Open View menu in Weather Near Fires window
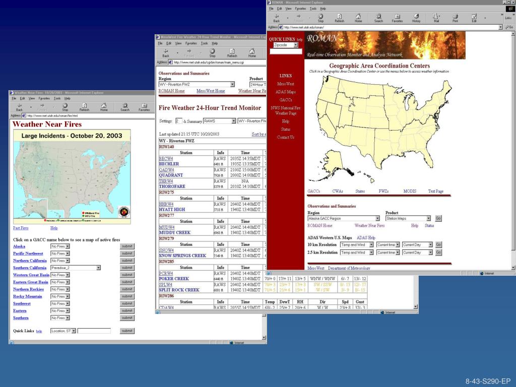516x387 pixels. (x=32, y=98)
